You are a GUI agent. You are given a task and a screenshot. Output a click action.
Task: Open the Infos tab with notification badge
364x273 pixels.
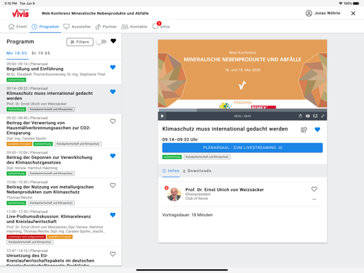[x=161, y=26]
